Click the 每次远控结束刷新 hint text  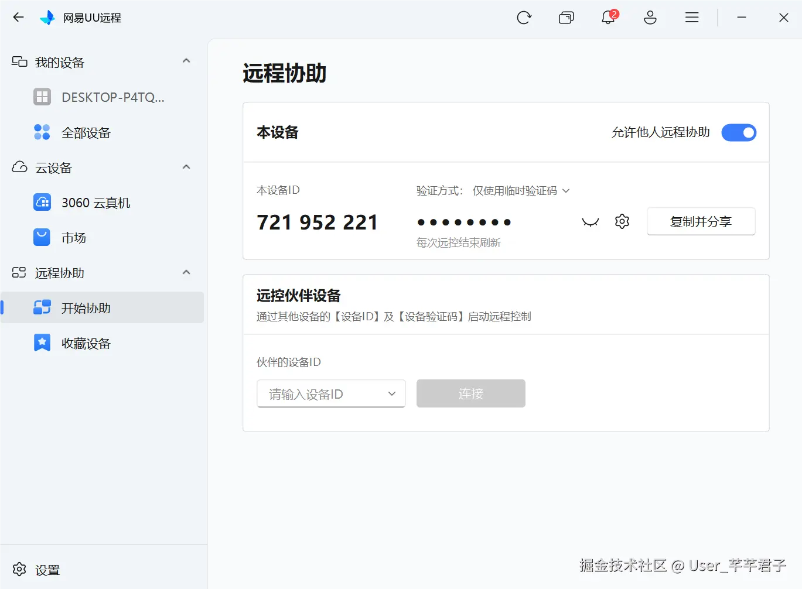click(459, 242)
